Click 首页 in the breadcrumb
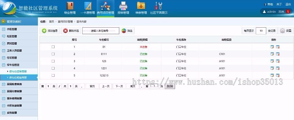 (x=52, y=22)
